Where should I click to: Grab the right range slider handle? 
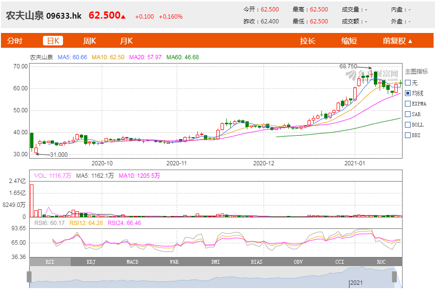394,277
